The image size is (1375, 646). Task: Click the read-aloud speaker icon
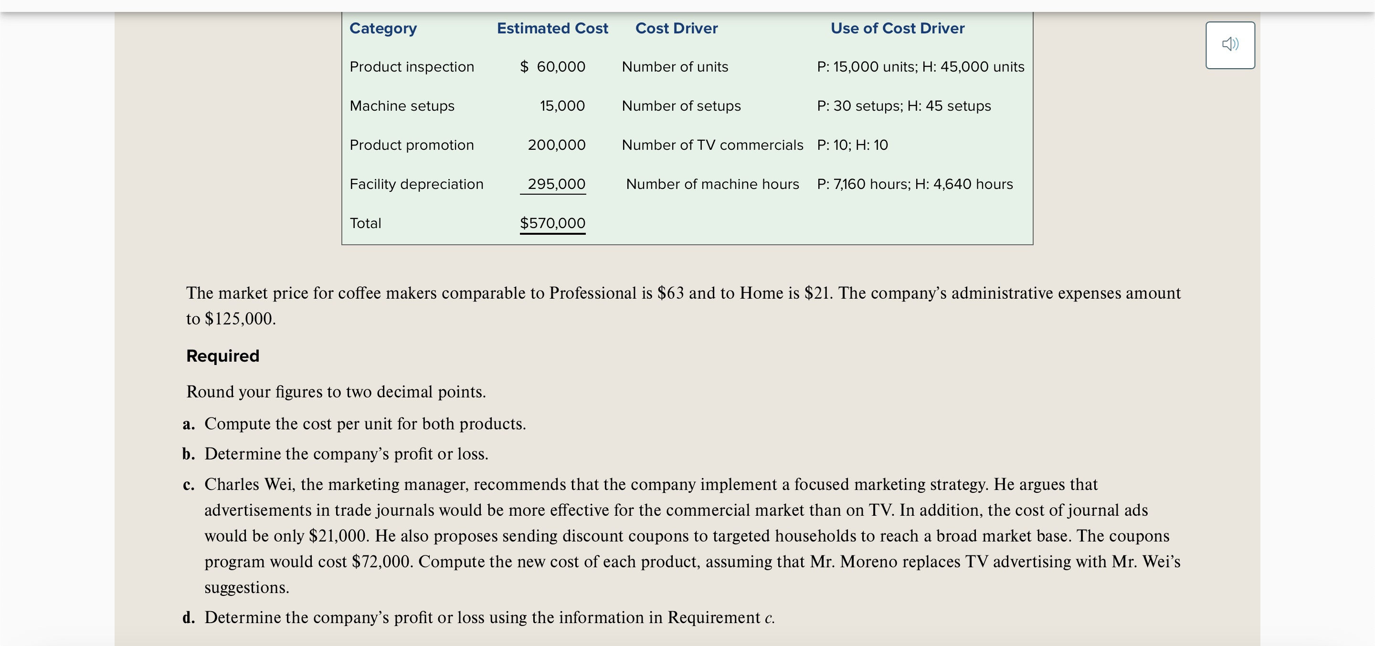(x=1230, y=45)
